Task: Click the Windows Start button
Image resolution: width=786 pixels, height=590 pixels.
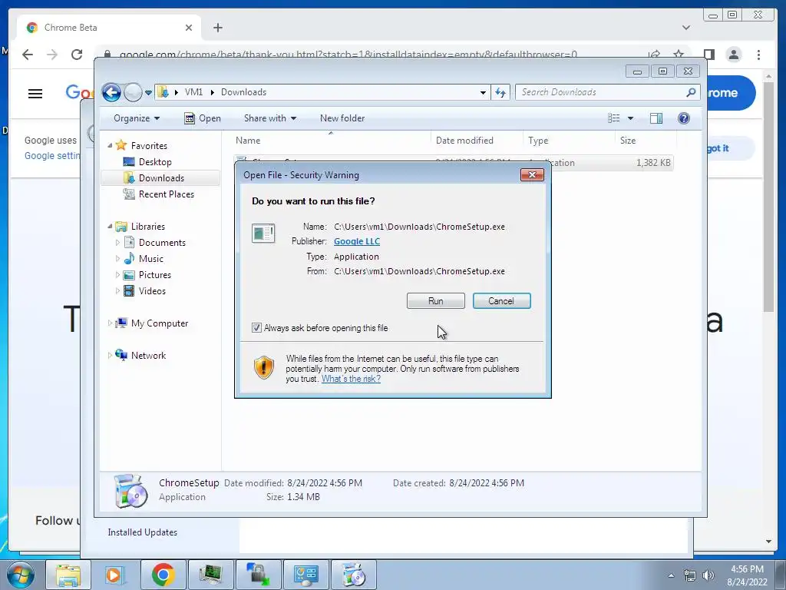Action: pyautogui.click(x=20, y=575)
